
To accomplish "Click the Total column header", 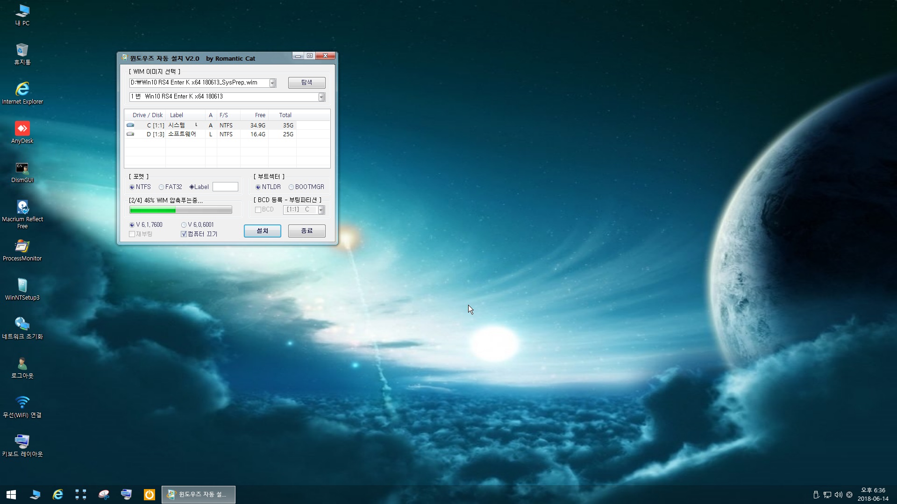I will click(283, 115).
